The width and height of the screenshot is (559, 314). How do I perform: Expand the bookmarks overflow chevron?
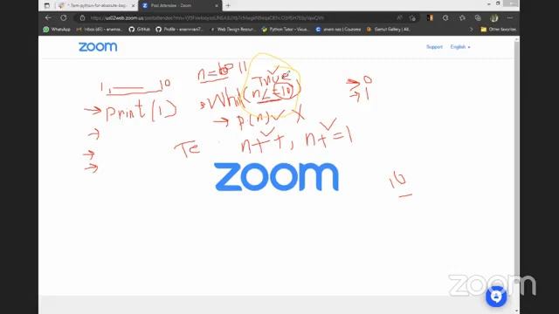(x=472, y=29)
